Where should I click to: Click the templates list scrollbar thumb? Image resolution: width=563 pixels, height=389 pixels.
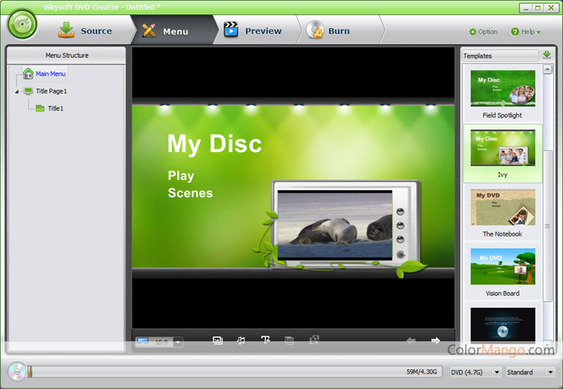coord(548,226)
